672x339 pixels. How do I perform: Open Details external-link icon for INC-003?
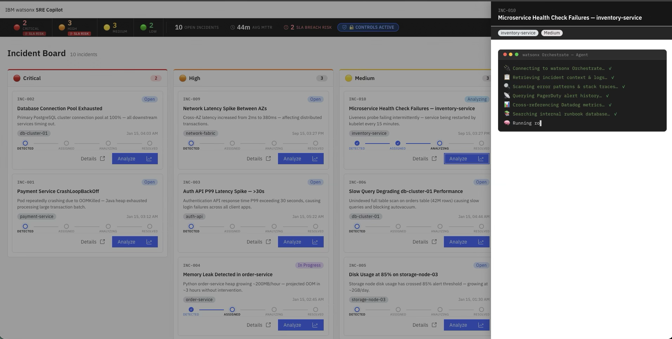tap(268, 242)
